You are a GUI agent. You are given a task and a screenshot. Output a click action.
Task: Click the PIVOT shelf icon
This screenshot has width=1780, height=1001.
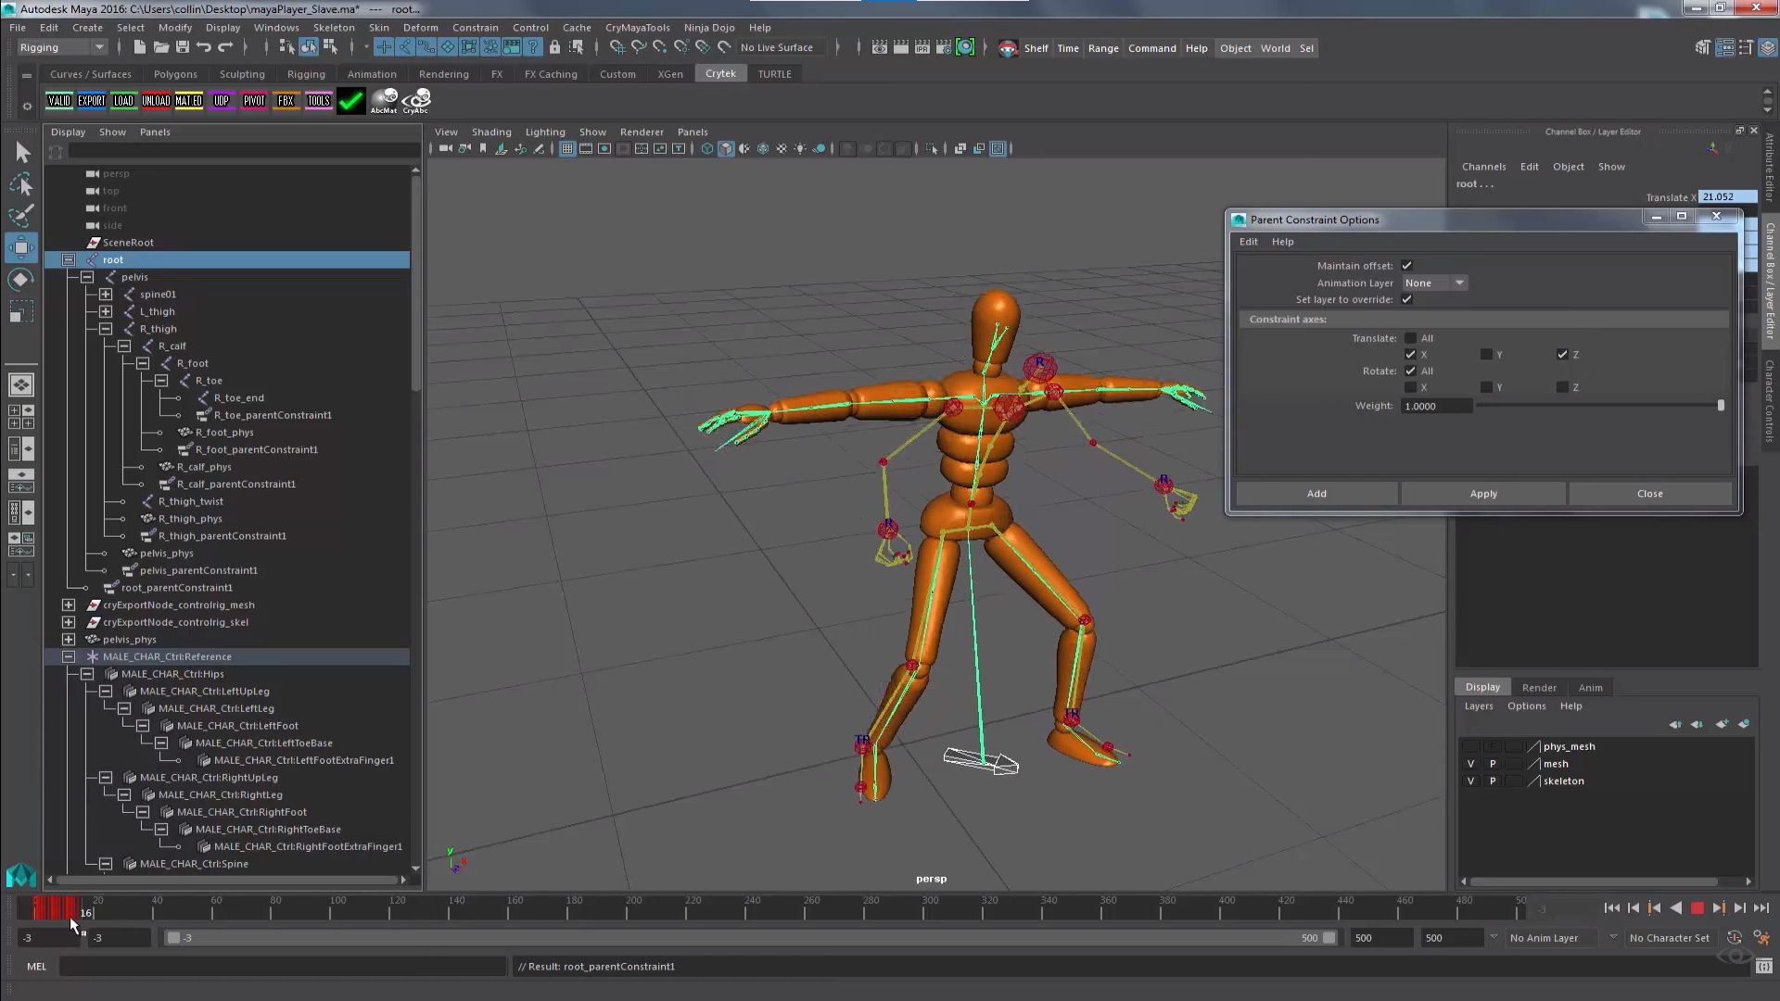coord(254,101)
